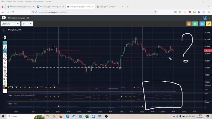Open the 4H timeframe dropdown
212x119 pixels.
click(27, 24)
